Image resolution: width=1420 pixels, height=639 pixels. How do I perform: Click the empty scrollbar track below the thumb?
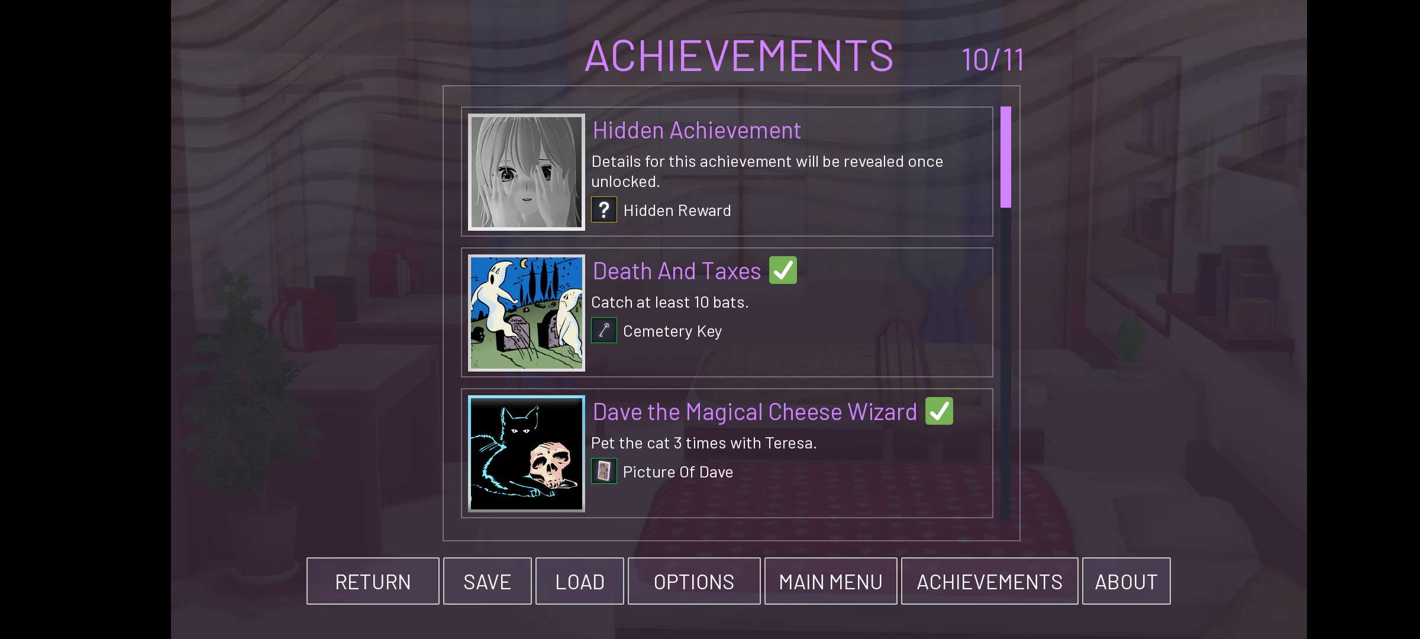(x=1006, y=364)
